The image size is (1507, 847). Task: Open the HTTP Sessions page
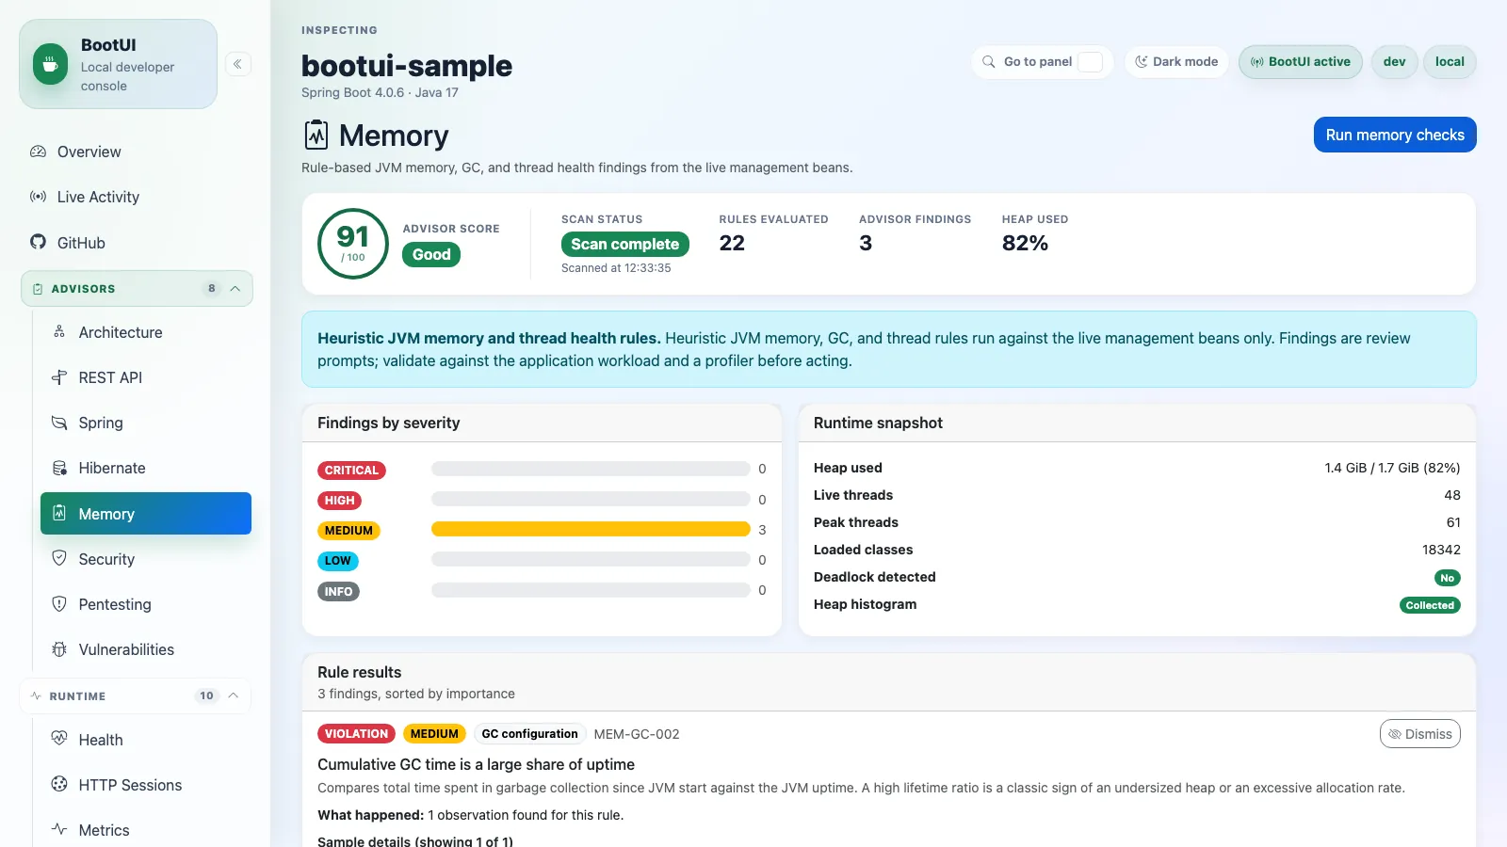click(146, 784)
